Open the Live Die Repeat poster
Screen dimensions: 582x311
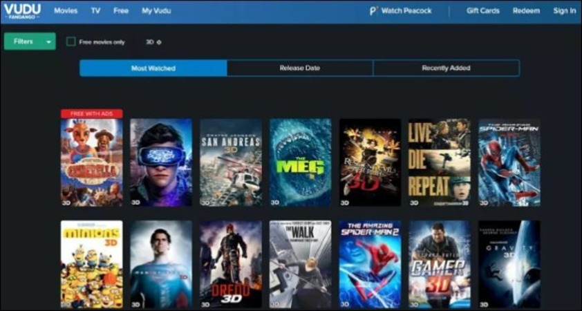click(x=440, y=162)
